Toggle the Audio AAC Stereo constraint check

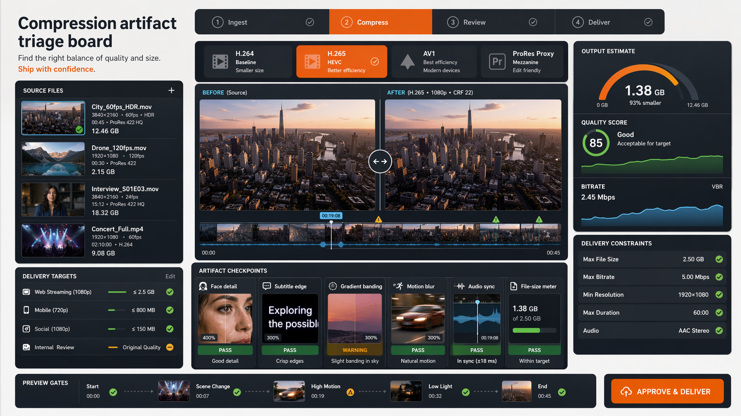(719, 330)
